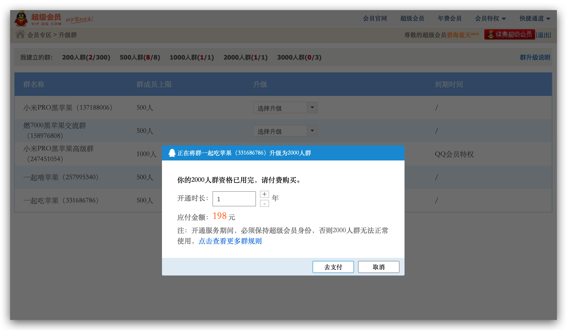Click group name 一起啃苹果（257995340）
Viewport: 567px width, 330px height.
[x=61, y=177]
